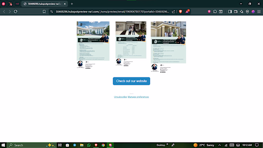Screen dimensions: 263x148
Task: Open the browser hamburger menu
Action: [259, 12]
